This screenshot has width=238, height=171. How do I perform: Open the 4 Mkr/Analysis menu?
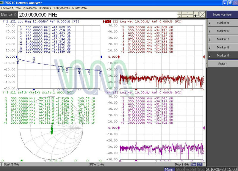tap(62, 7)
